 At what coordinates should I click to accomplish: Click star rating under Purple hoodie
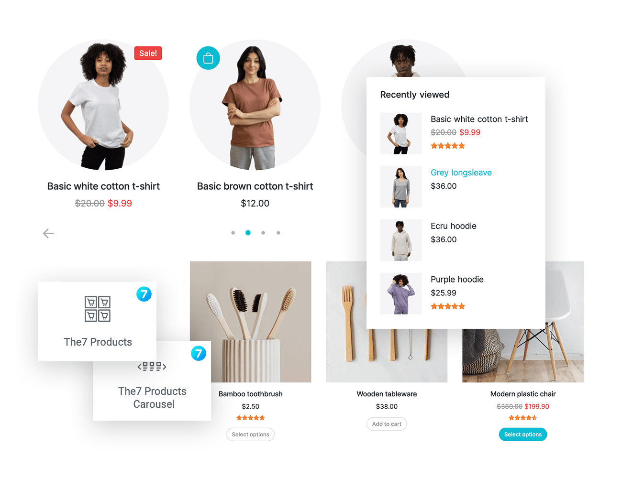point(448,306)
